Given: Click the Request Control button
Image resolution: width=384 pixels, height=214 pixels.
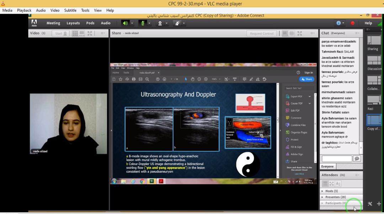Looking at the screenshot, I should click(262, 33).
